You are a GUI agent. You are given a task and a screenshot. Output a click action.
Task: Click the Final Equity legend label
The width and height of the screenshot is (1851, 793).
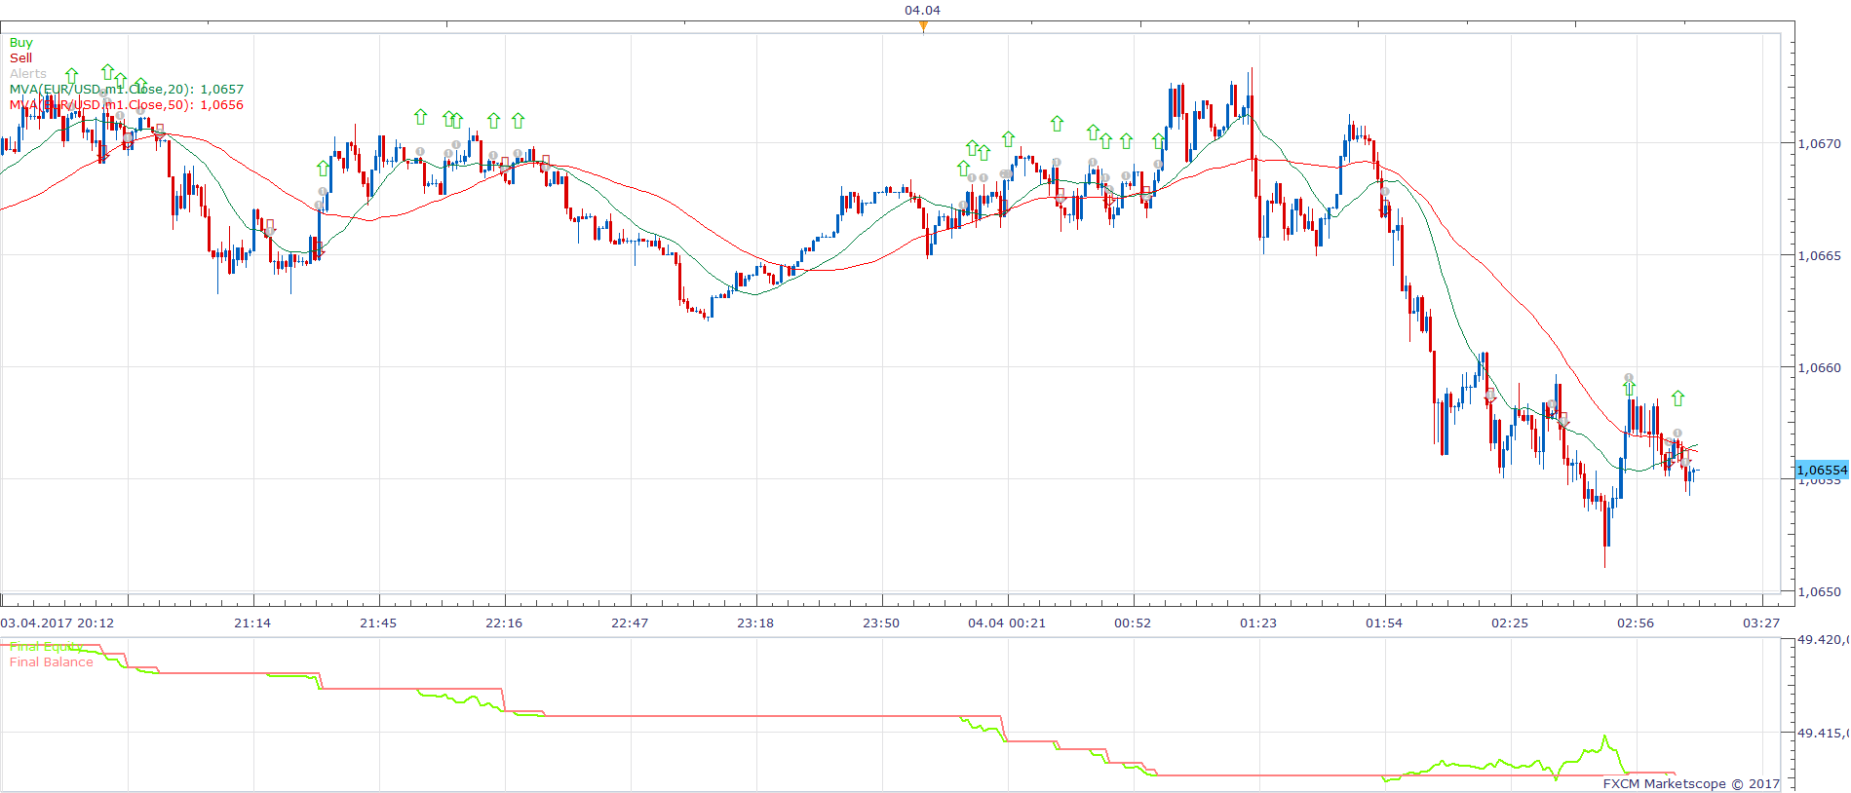46,647
